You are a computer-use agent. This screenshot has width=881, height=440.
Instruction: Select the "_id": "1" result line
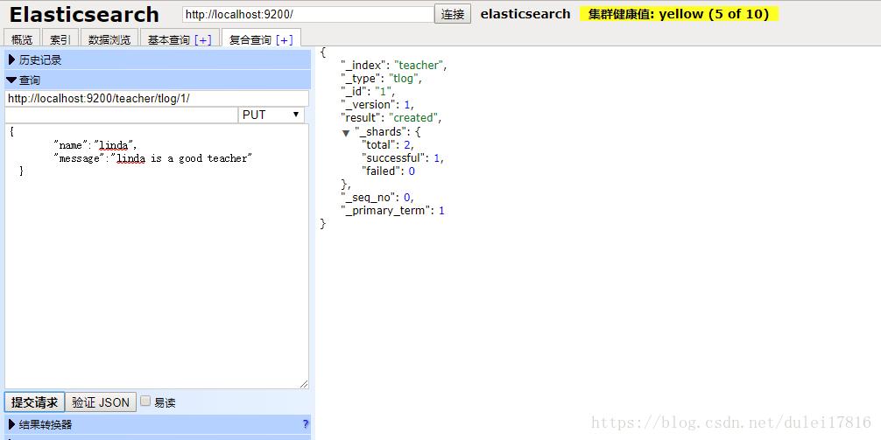coord(368,92)
